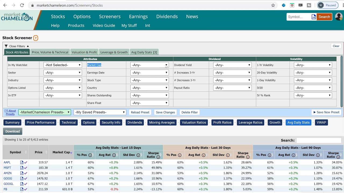Collapse the filters with Close Filters
The height and width of the screenshot is (193, 344).
pos(17,46)
